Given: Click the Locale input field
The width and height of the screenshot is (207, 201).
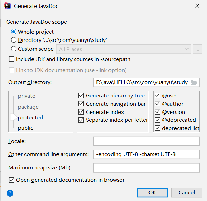Looking at the screenshot, I should point(146,141).
